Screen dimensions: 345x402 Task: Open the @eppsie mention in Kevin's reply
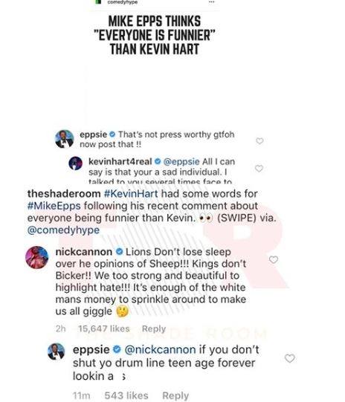point(181,161)
